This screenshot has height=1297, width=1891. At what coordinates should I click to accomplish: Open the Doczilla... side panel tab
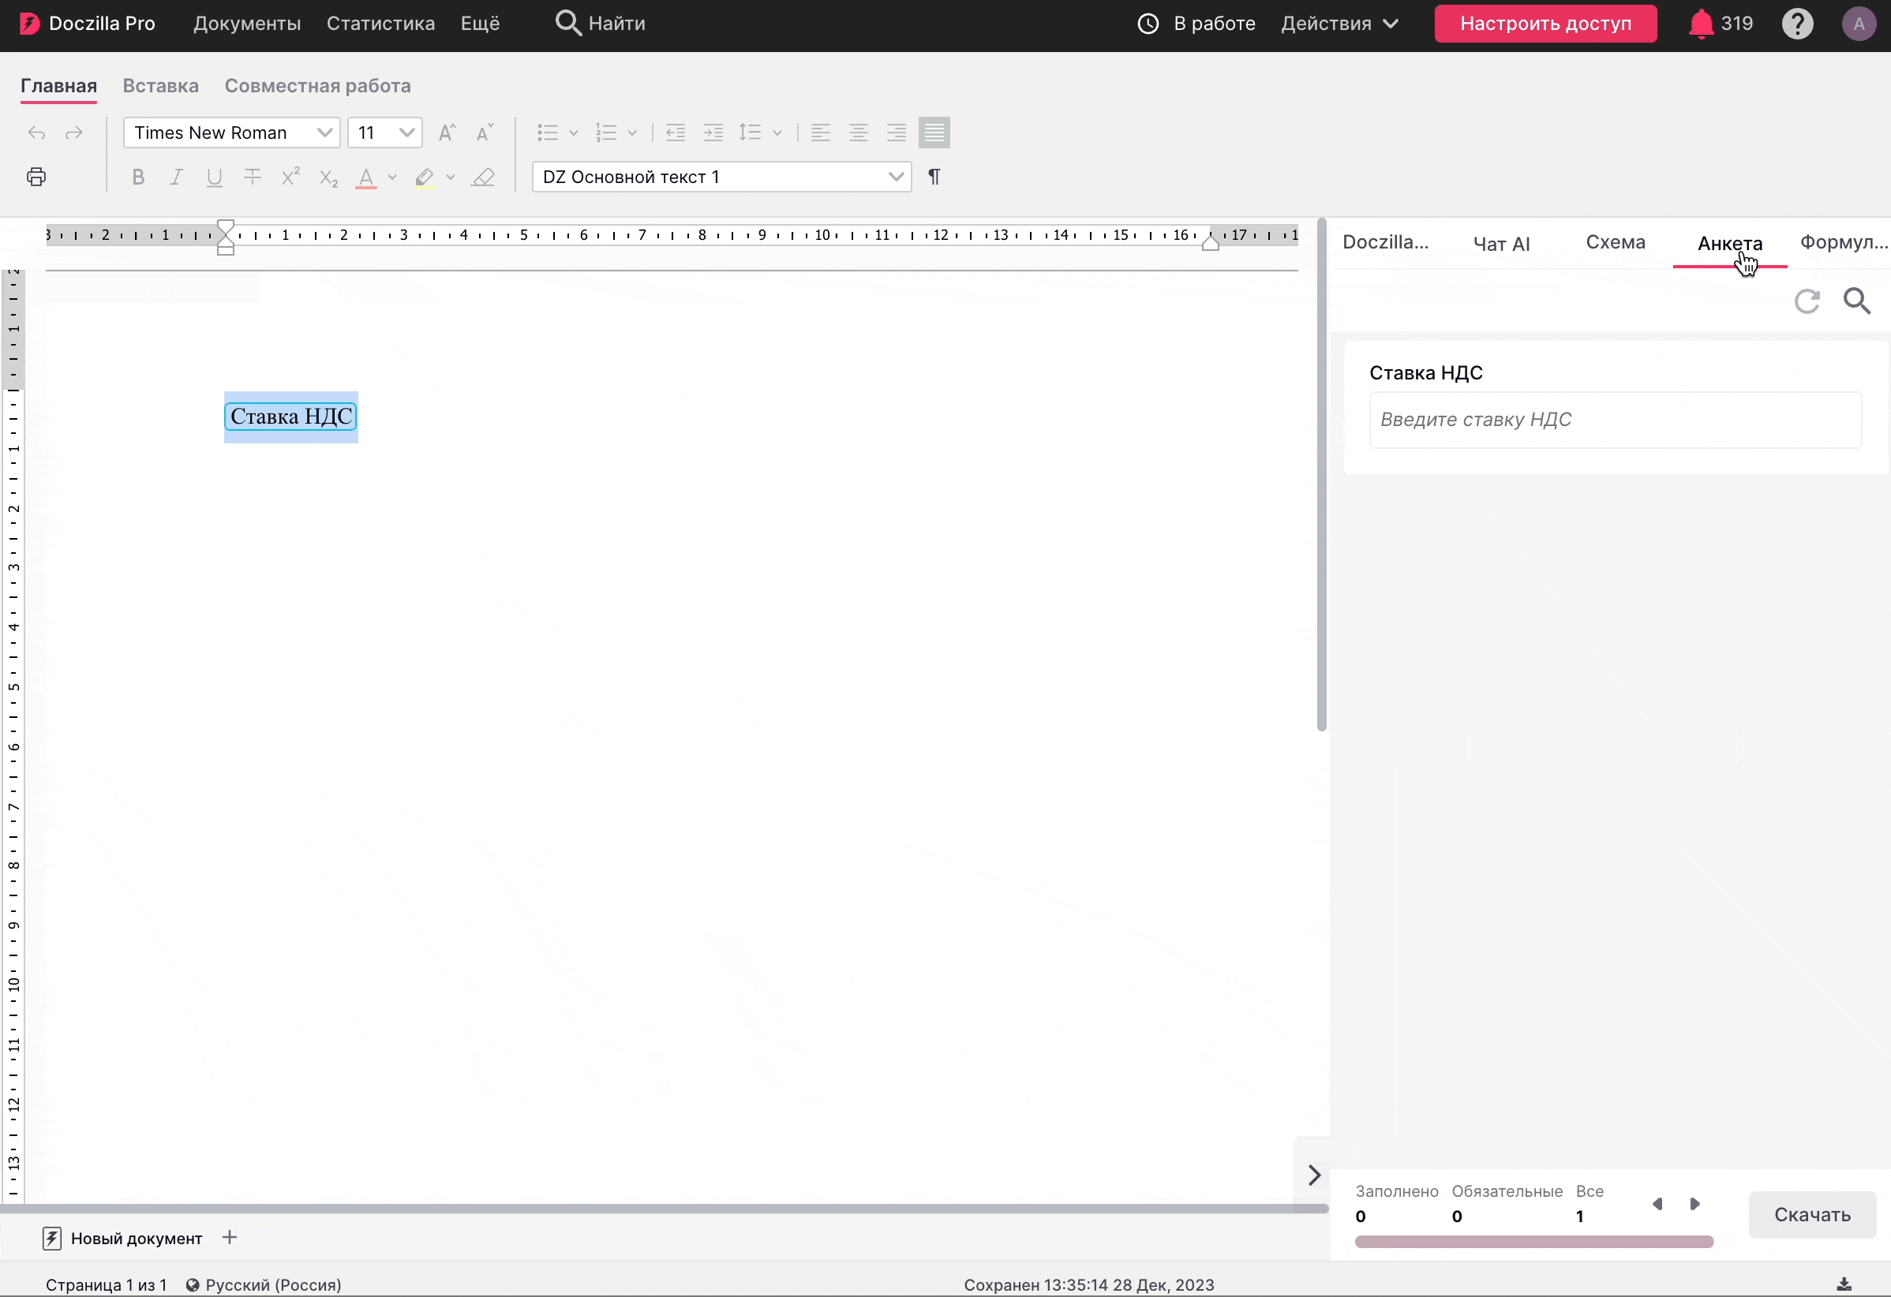point(1386,242)
